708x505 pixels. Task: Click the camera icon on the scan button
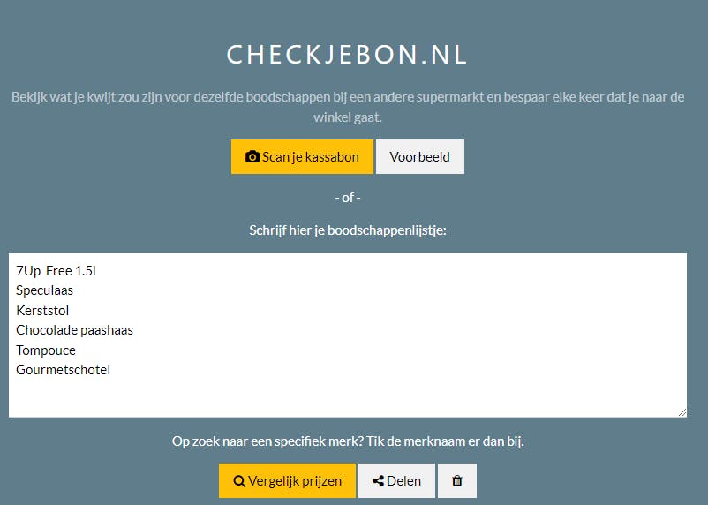252,157
